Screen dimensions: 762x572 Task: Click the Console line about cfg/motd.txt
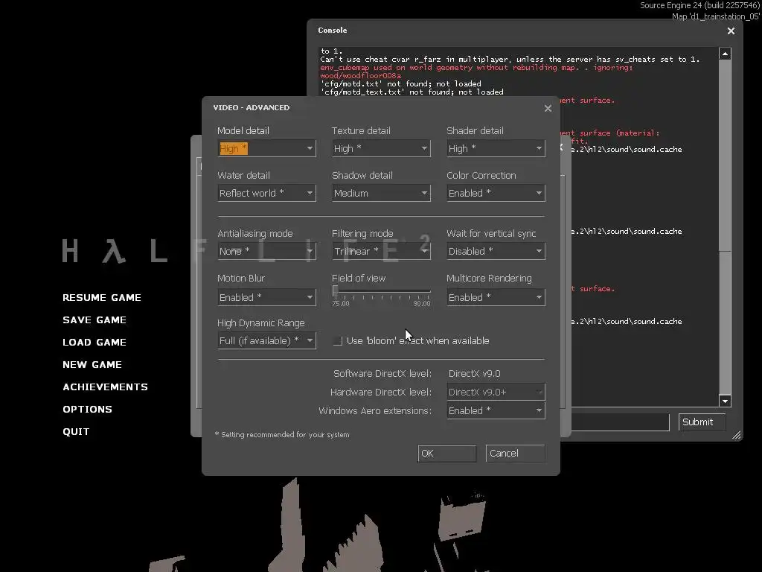[x=400, y=83]
